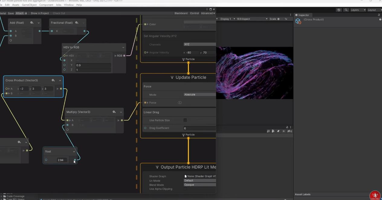This screenshot has height=200, width=382.
Task: Lock the Project panel with the padlock icon
Action: [x=287, y=127]
